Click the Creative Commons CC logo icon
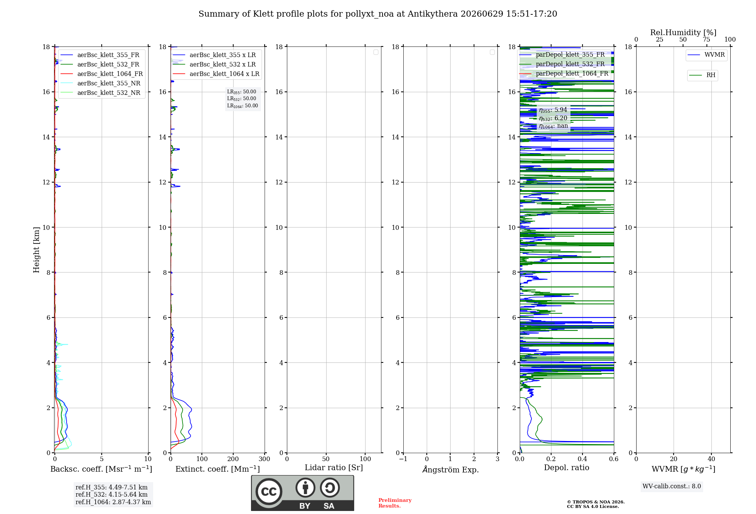This screenshot has height=514, width=756. click(x=269, y=491)
